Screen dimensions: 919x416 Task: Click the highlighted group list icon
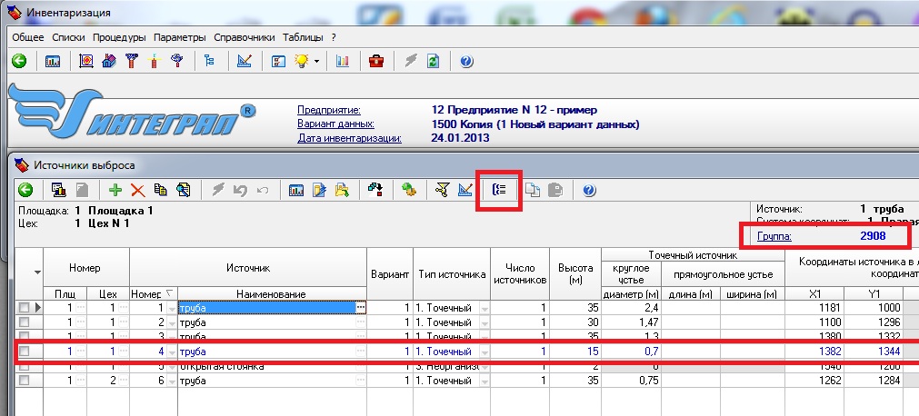click(x=499, y=190)
